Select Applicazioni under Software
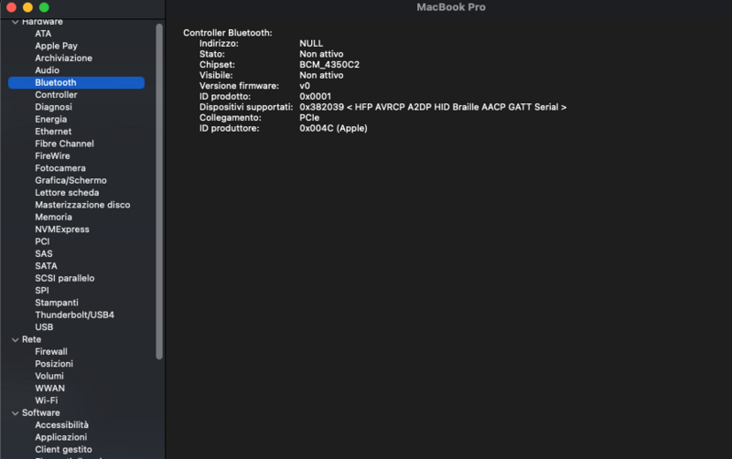The width and height of the screenshot is (732, 459). (x=60, y=437)
